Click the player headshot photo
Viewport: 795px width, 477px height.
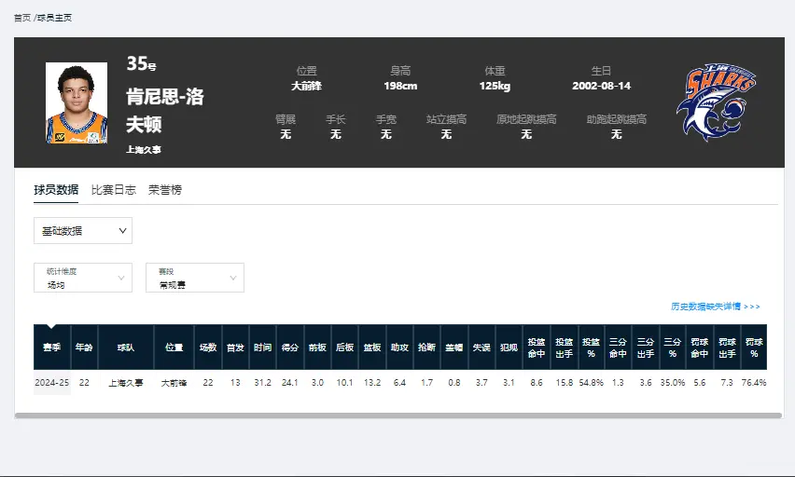(x=77, y=102)
